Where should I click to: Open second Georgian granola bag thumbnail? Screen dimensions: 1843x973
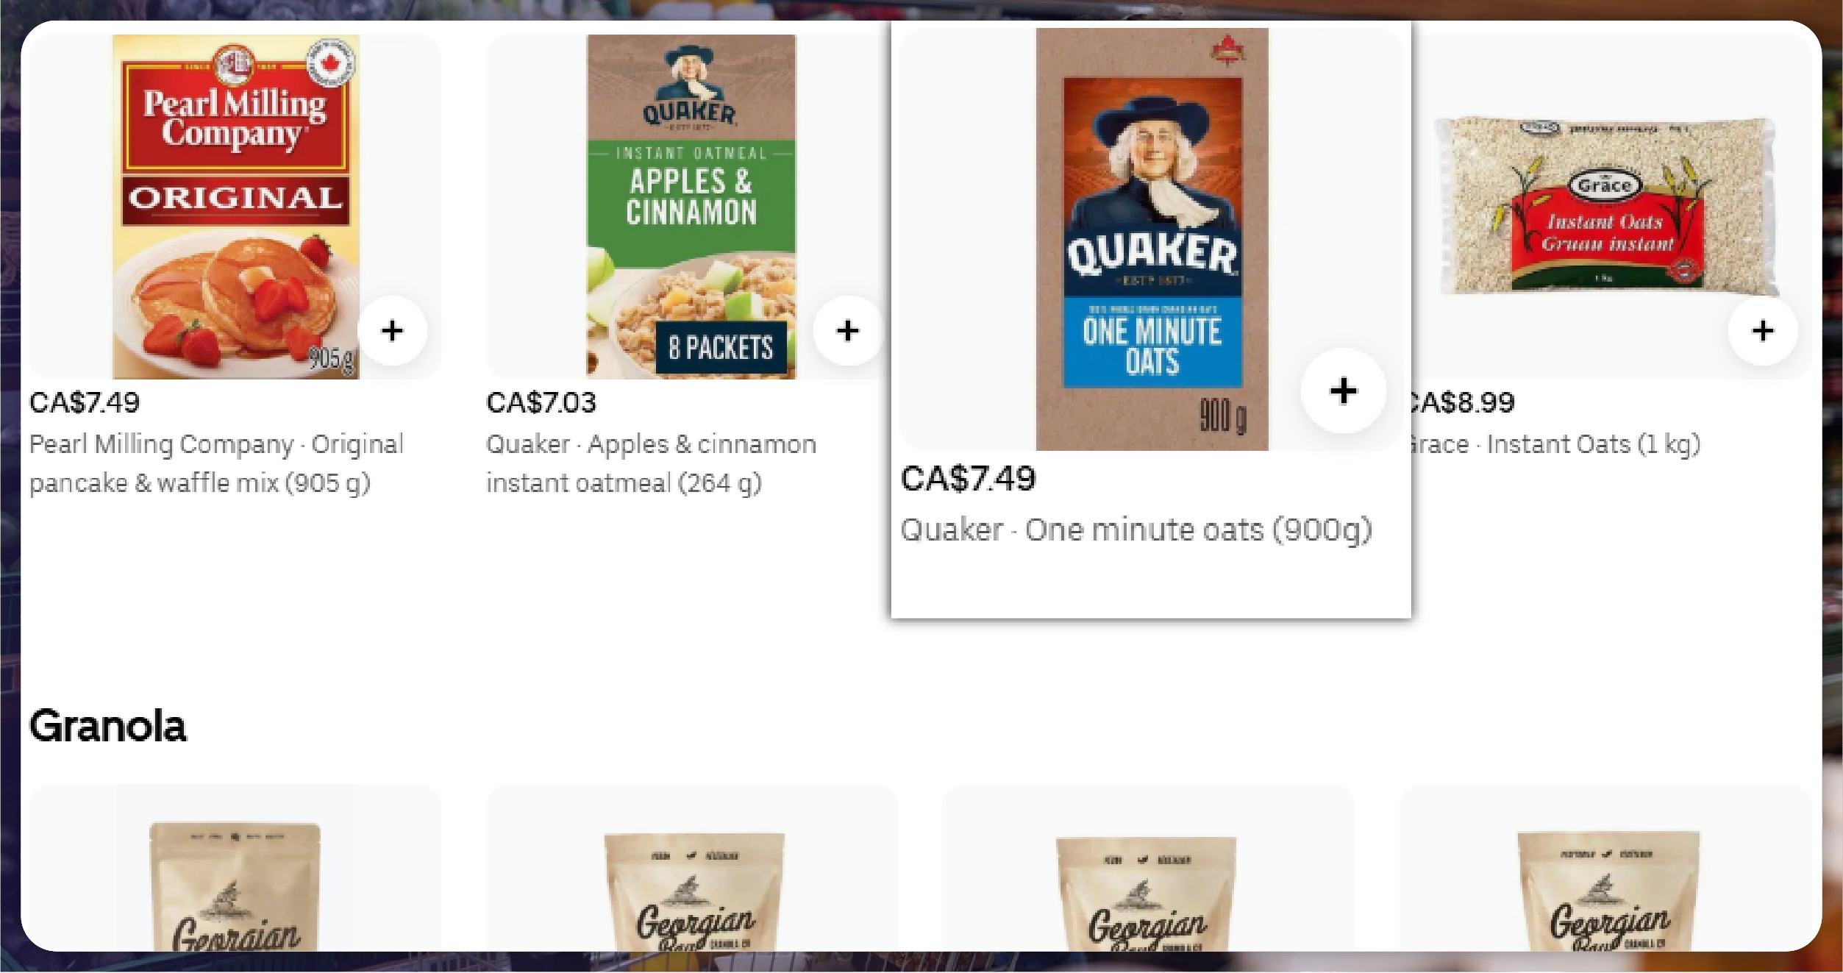pyautogui.click(x=694, y=891)
